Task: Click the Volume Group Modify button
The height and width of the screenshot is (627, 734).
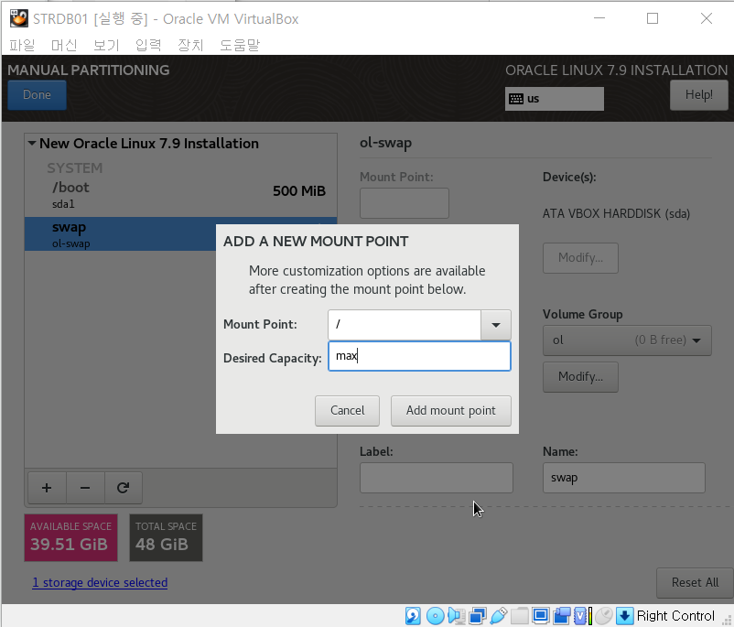Action: [580, 377]
